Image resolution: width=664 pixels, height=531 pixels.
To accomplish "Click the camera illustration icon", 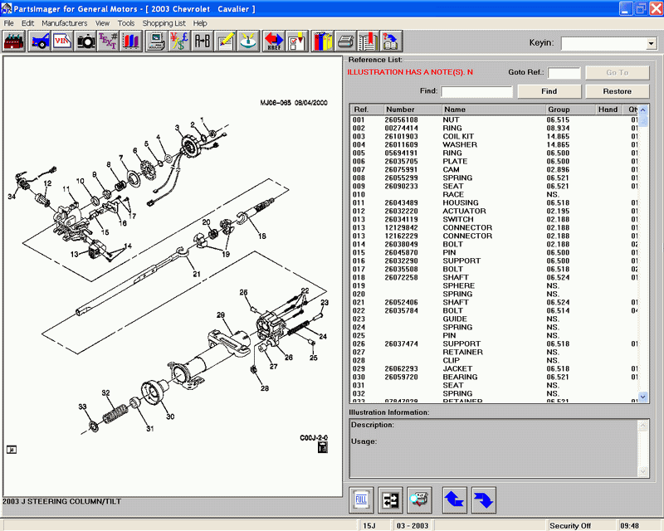I will [85, 41].
